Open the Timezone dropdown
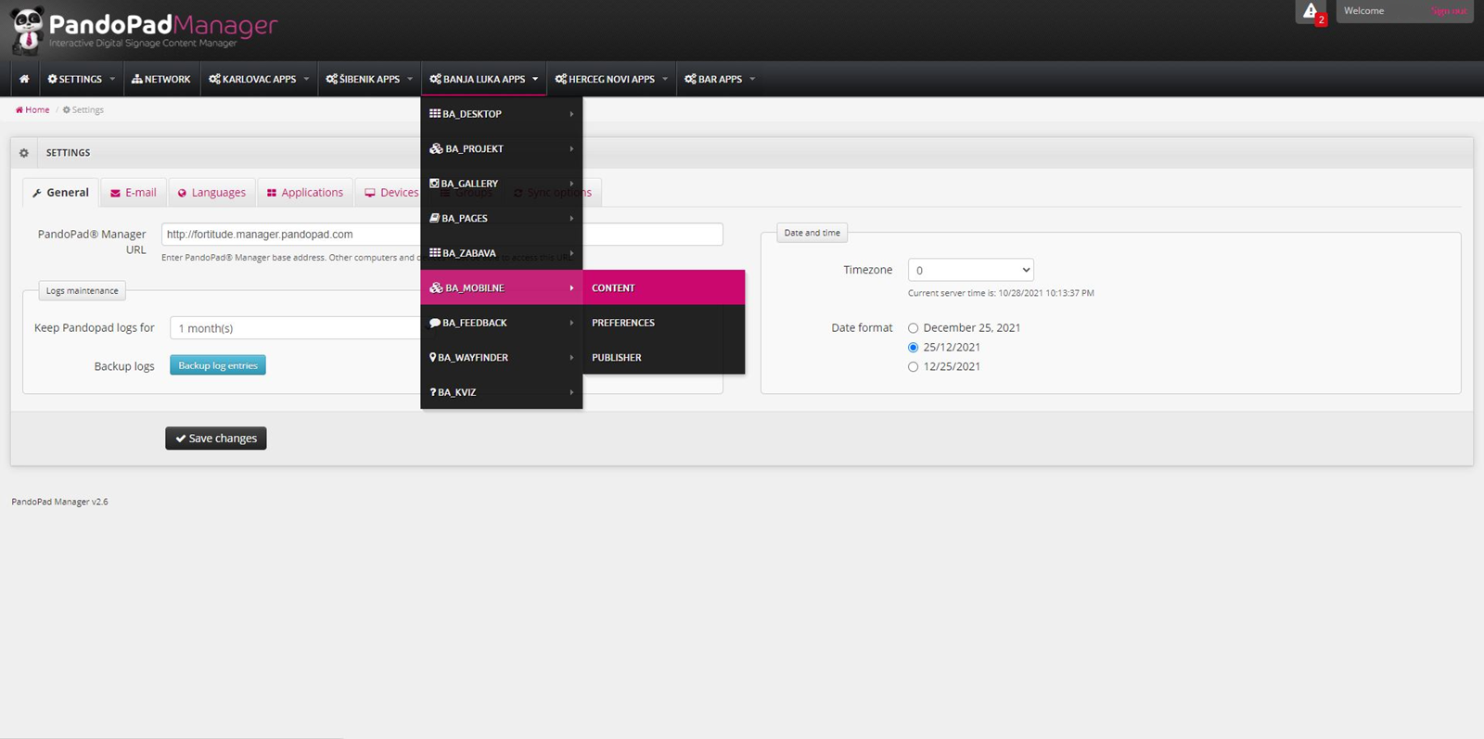Viewport: 1484px width, 739px height. point(970,270)
